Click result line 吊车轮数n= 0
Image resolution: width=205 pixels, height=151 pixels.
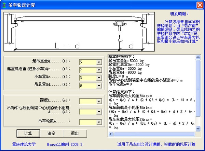point(120,84)
